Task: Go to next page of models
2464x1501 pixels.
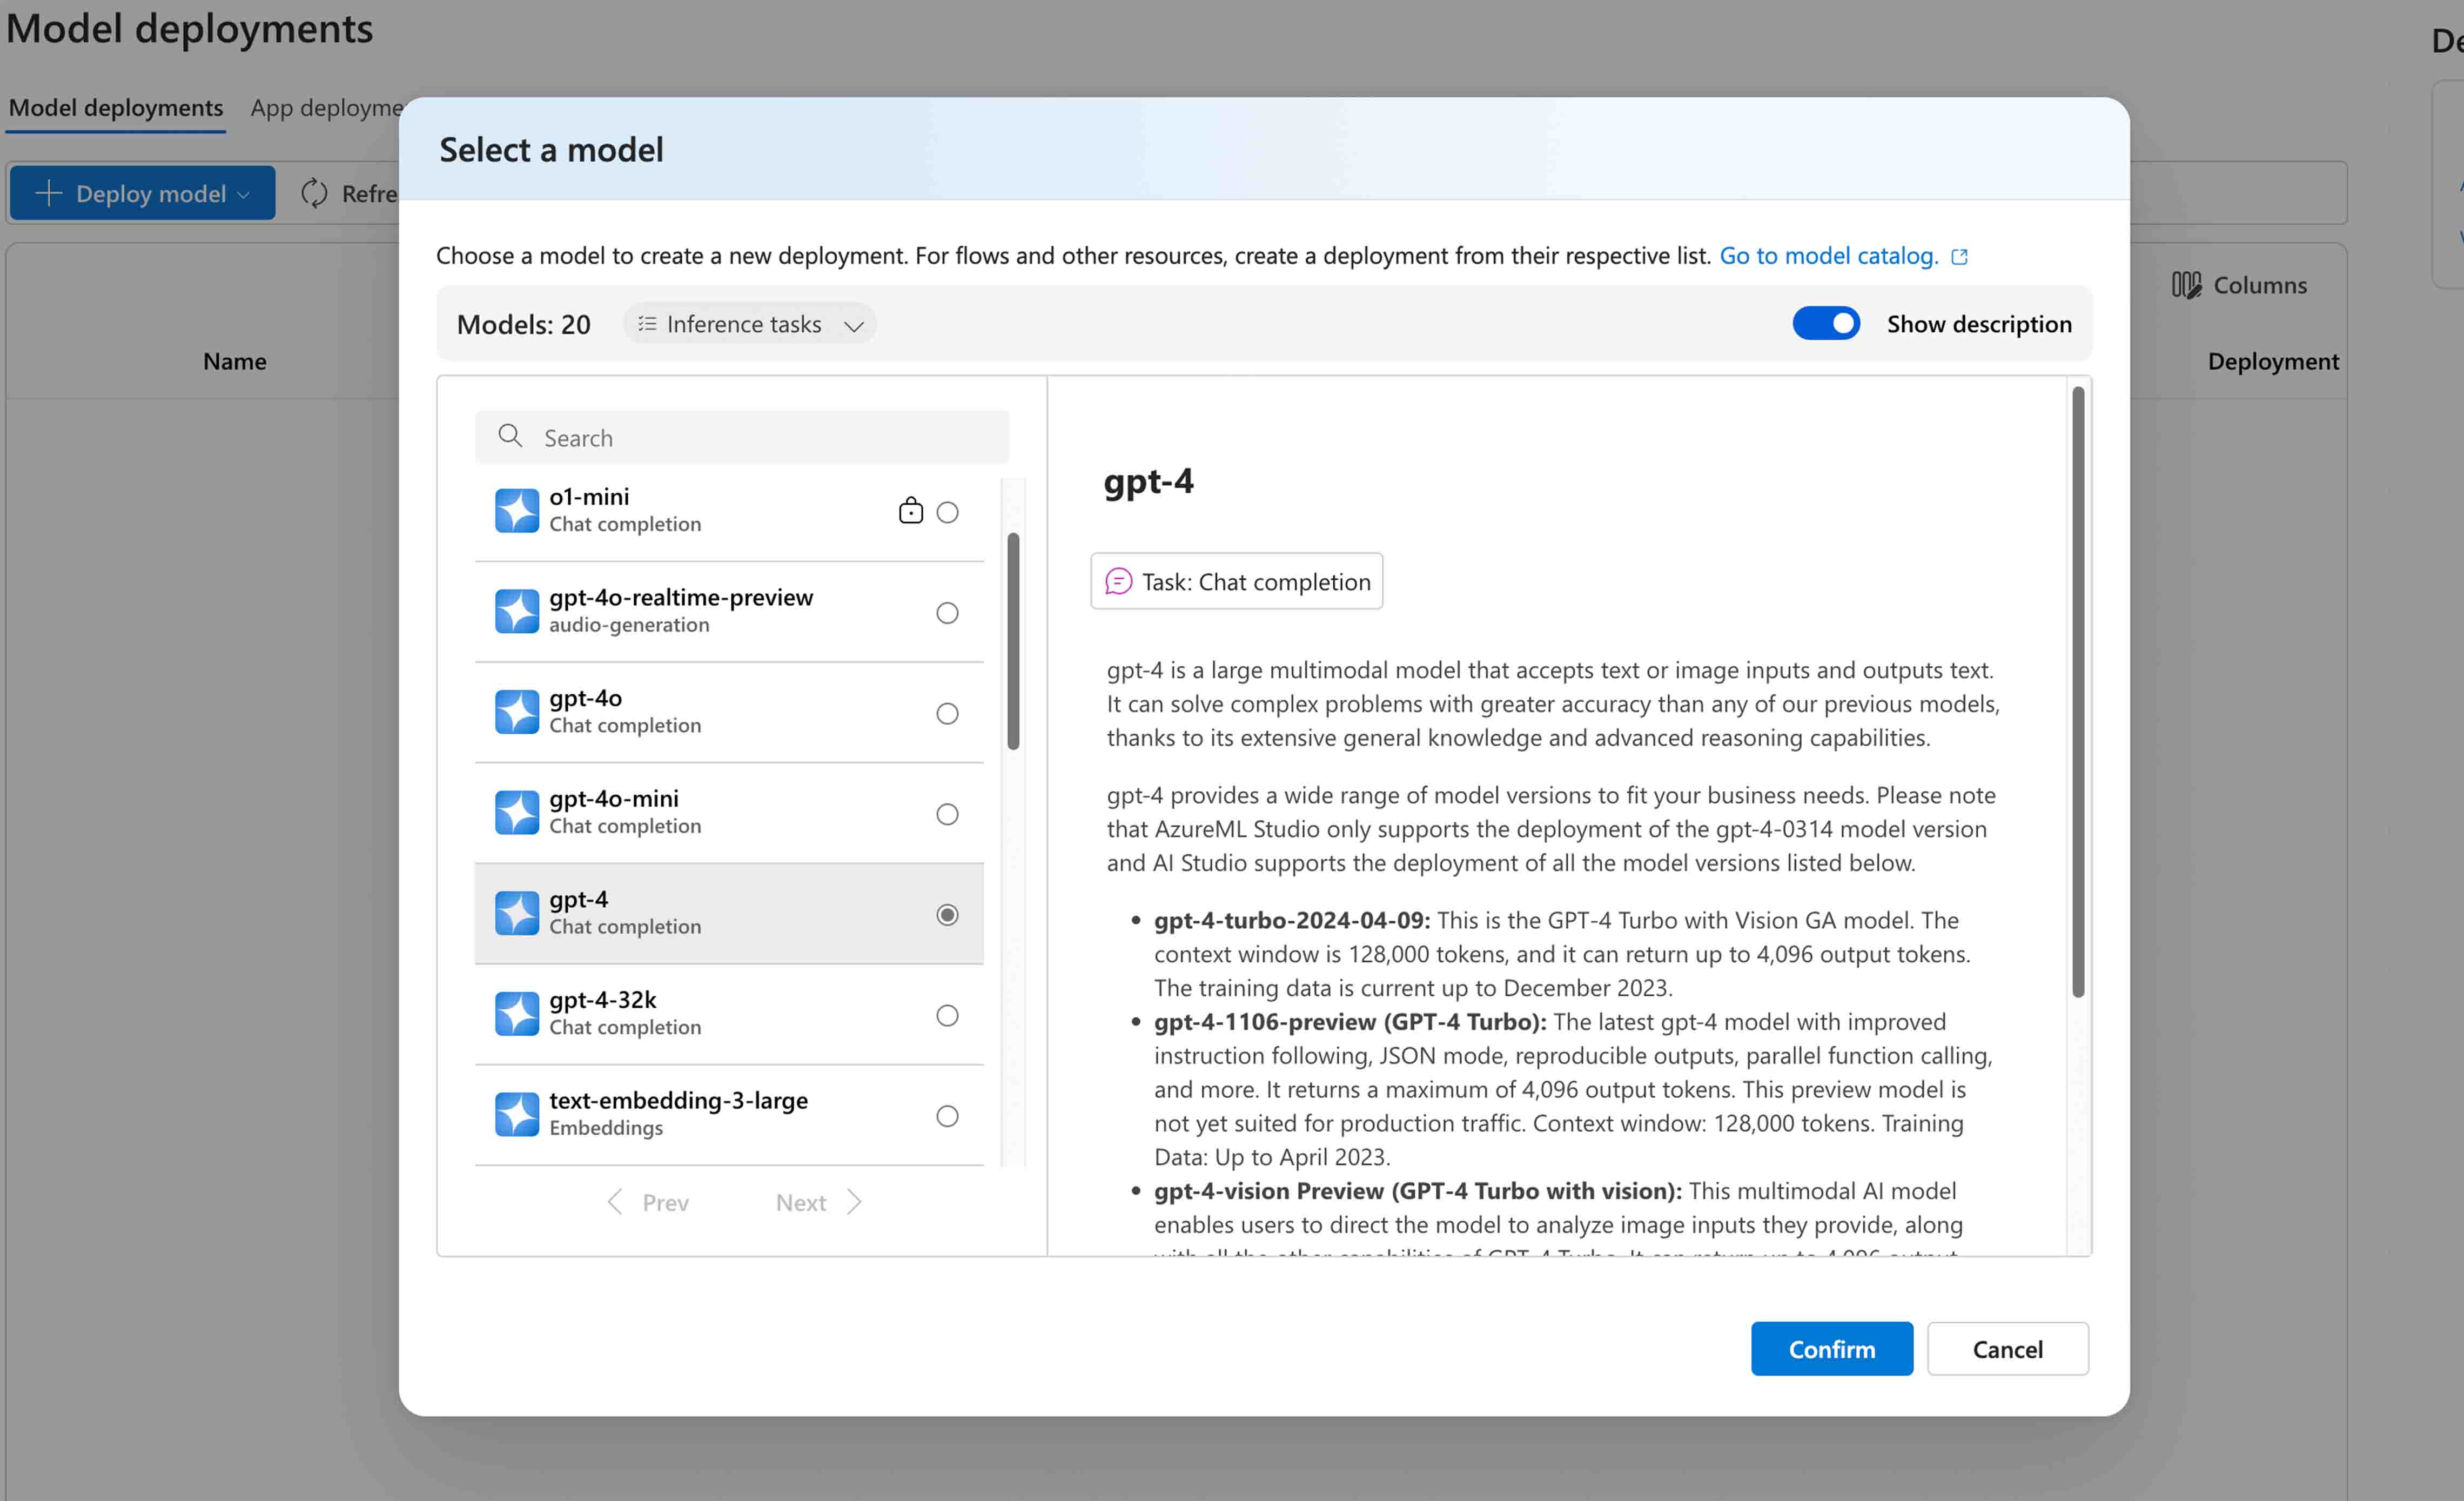Action: coord(818,1202)
